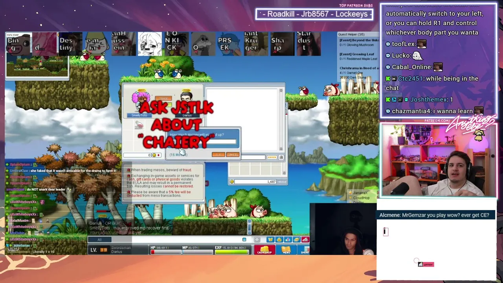Viewport: 503px width, 283px height.
Task: Click the dark secondary webcam feed
Action: (343, 229)
